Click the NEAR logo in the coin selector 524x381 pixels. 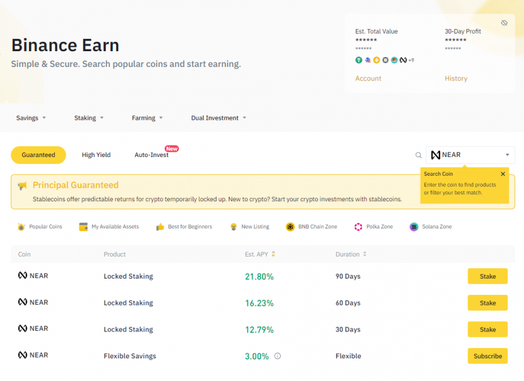[x=436, y=155]
